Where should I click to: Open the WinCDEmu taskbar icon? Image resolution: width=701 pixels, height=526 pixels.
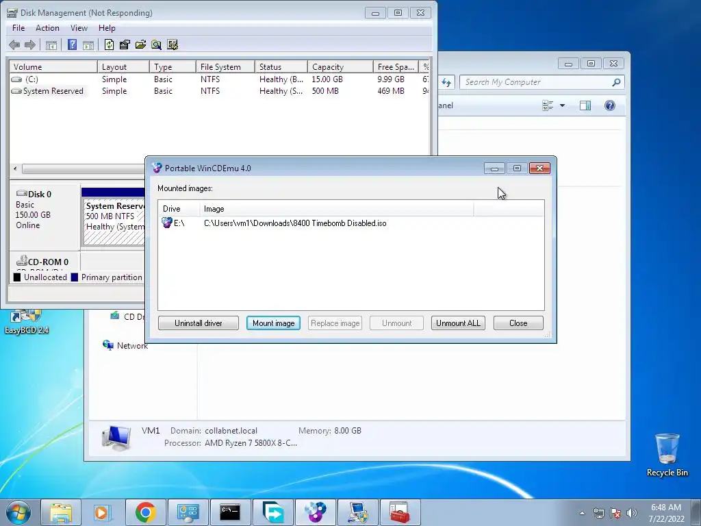(315, 512)
